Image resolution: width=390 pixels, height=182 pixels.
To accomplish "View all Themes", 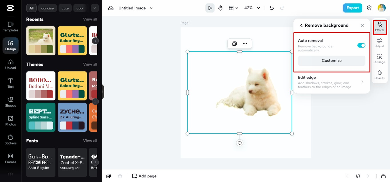I will [x=90, y=64].
